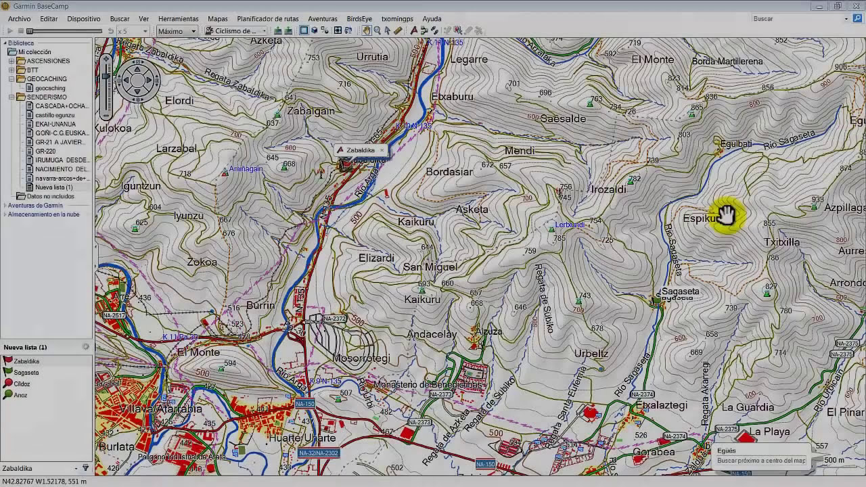Screen dimensions: 866x487
Task: Select the Sagaseta waypoint in list
Action: tap(46, 373)
